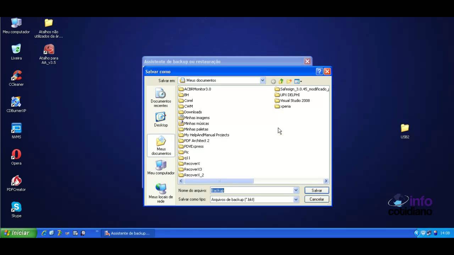Select the q11 folder

[x=184, y=158]
